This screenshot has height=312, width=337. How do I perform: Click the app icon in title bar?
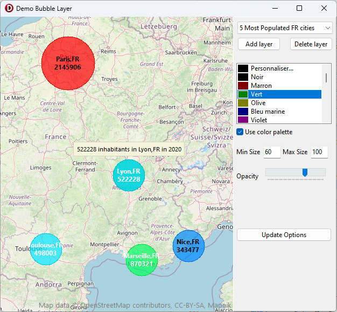pyautogui.click(x=9, y=8)
